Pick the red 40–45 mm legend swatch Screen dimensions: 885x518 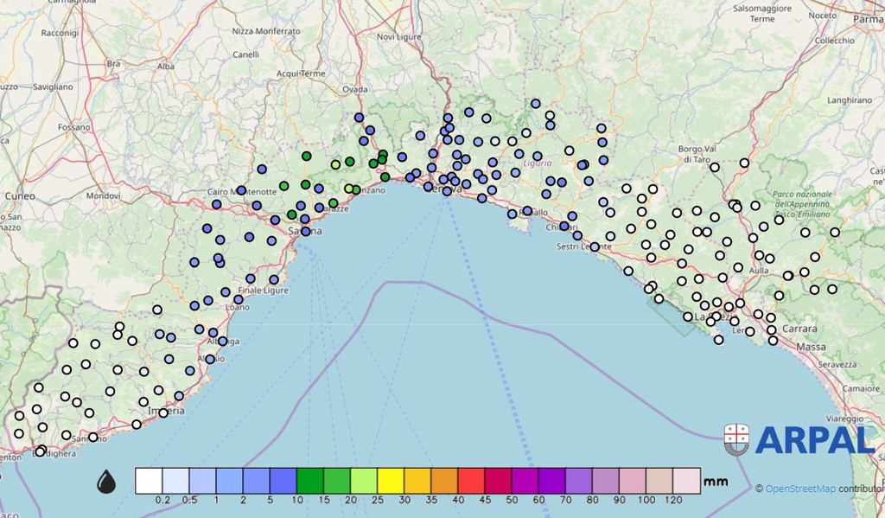pos(471,481)
